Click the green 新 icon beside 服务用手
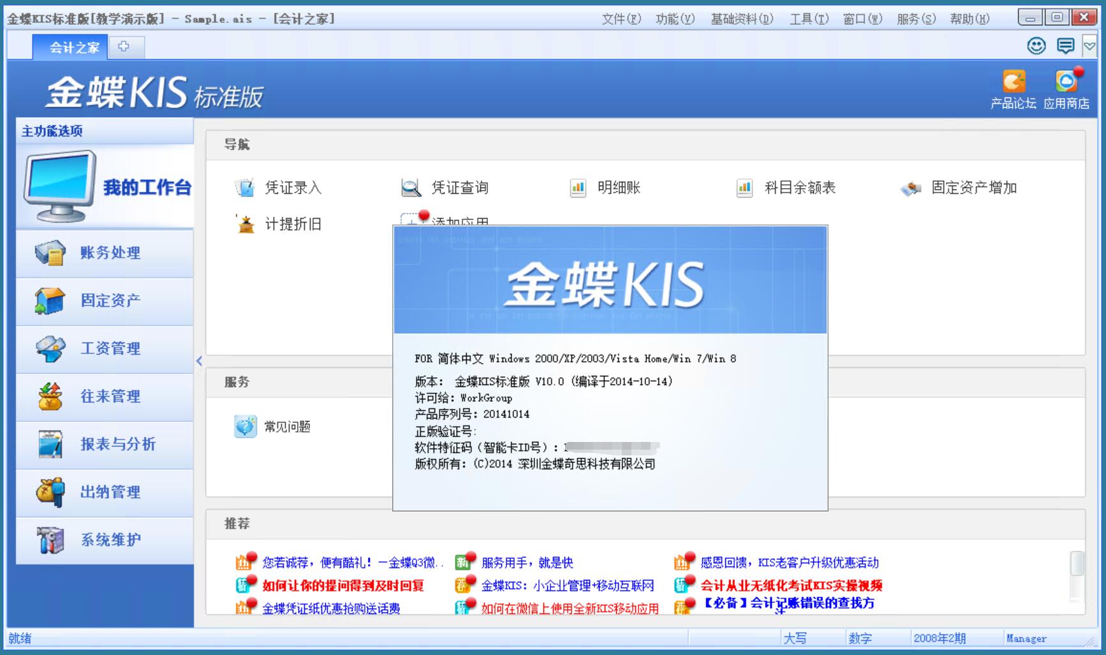 (x=464, y=561)
